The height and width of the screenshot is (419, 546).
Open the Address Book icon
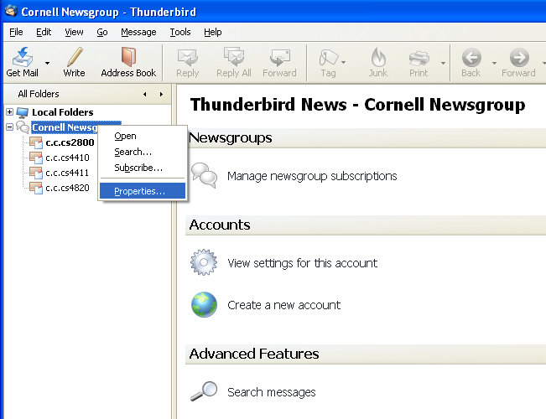128,58
